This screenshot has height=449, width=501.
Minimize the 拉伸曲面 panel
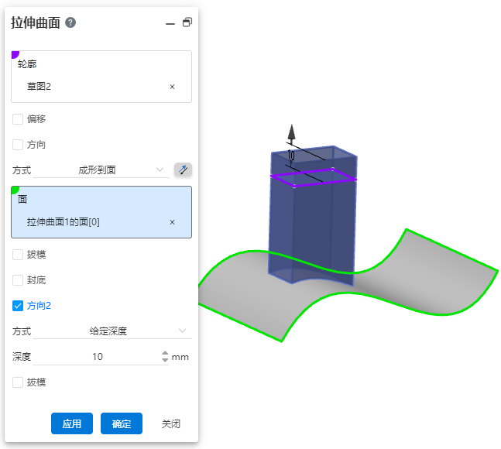(170, 24)
